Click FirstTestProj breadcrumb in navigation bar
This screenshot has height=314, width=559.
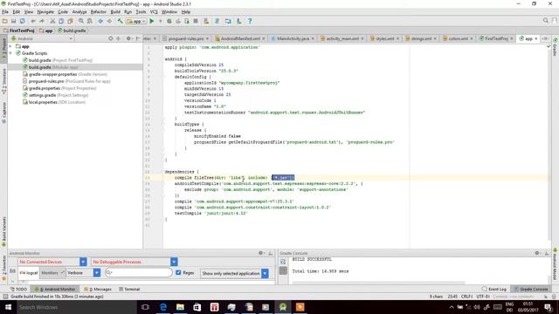point(19,31)
